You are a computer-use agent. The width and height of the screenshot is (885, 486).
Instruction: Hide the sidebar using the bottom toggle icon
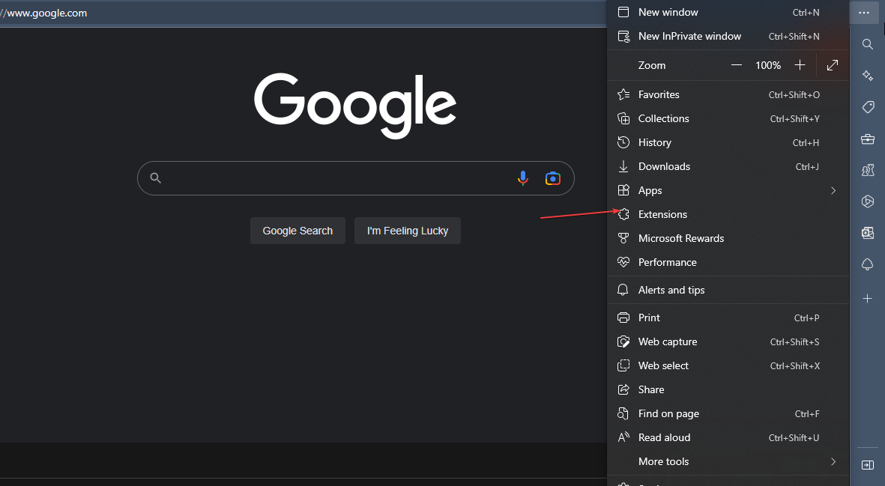868,464
